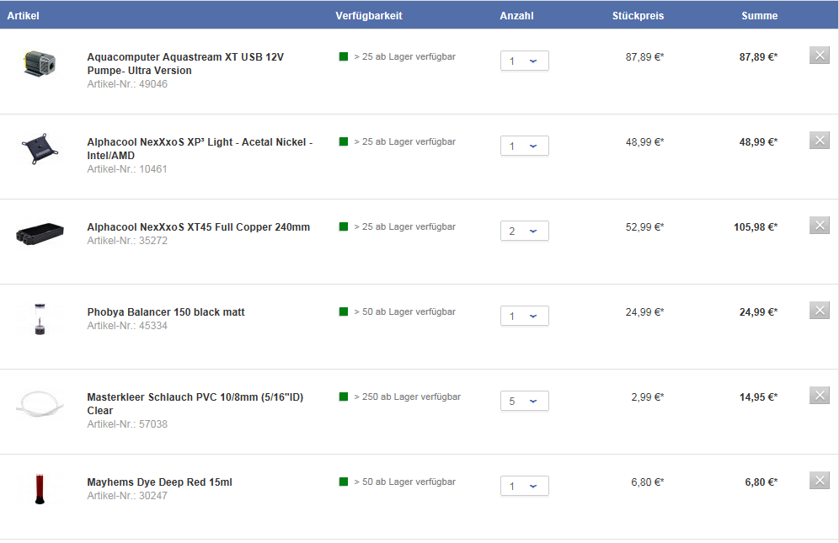Screen dimensions: 839x543
Task: Click the Summe column header
Action: coord(759,15)
